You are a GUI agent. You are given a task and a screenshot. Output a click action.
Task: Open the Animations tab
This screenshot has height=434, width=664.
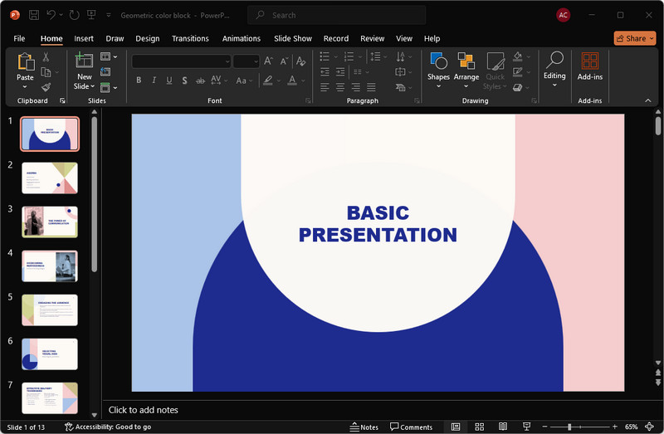tap(242, 38)
